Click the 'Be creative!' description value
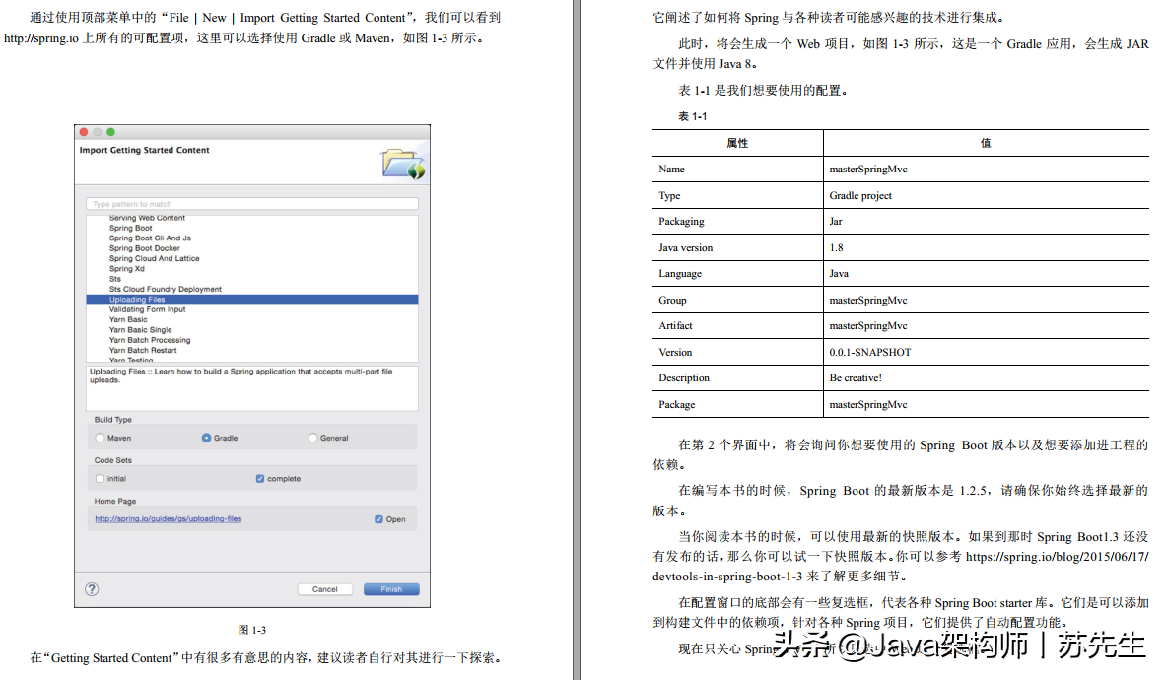 [x=856, y=378]
